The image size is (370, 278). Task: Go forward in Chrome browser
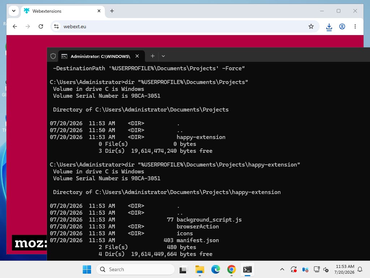click(28, 26)
